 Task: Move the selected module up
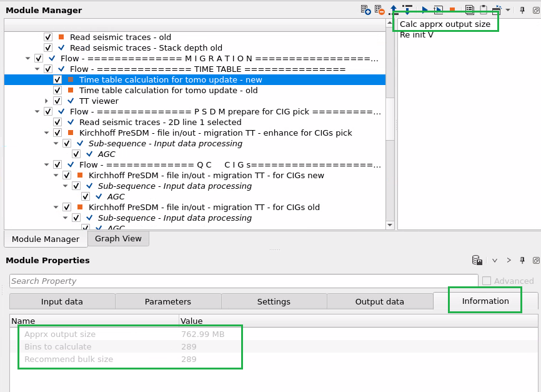coord(394,10)
